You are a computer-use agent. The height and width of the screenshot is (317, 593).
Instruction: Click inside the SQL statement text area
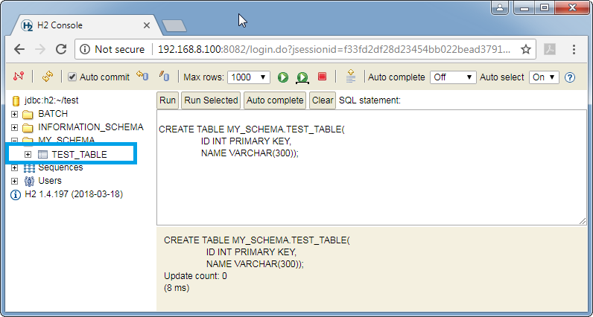click(372, 167)
